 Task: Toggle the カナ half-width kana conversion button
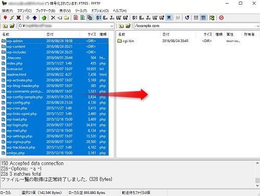[x=178, y=18]
